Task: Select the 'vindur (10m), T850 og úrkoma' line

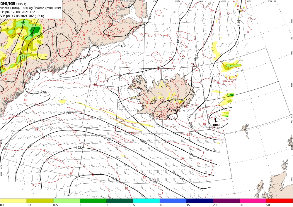Action: [30, 8]
